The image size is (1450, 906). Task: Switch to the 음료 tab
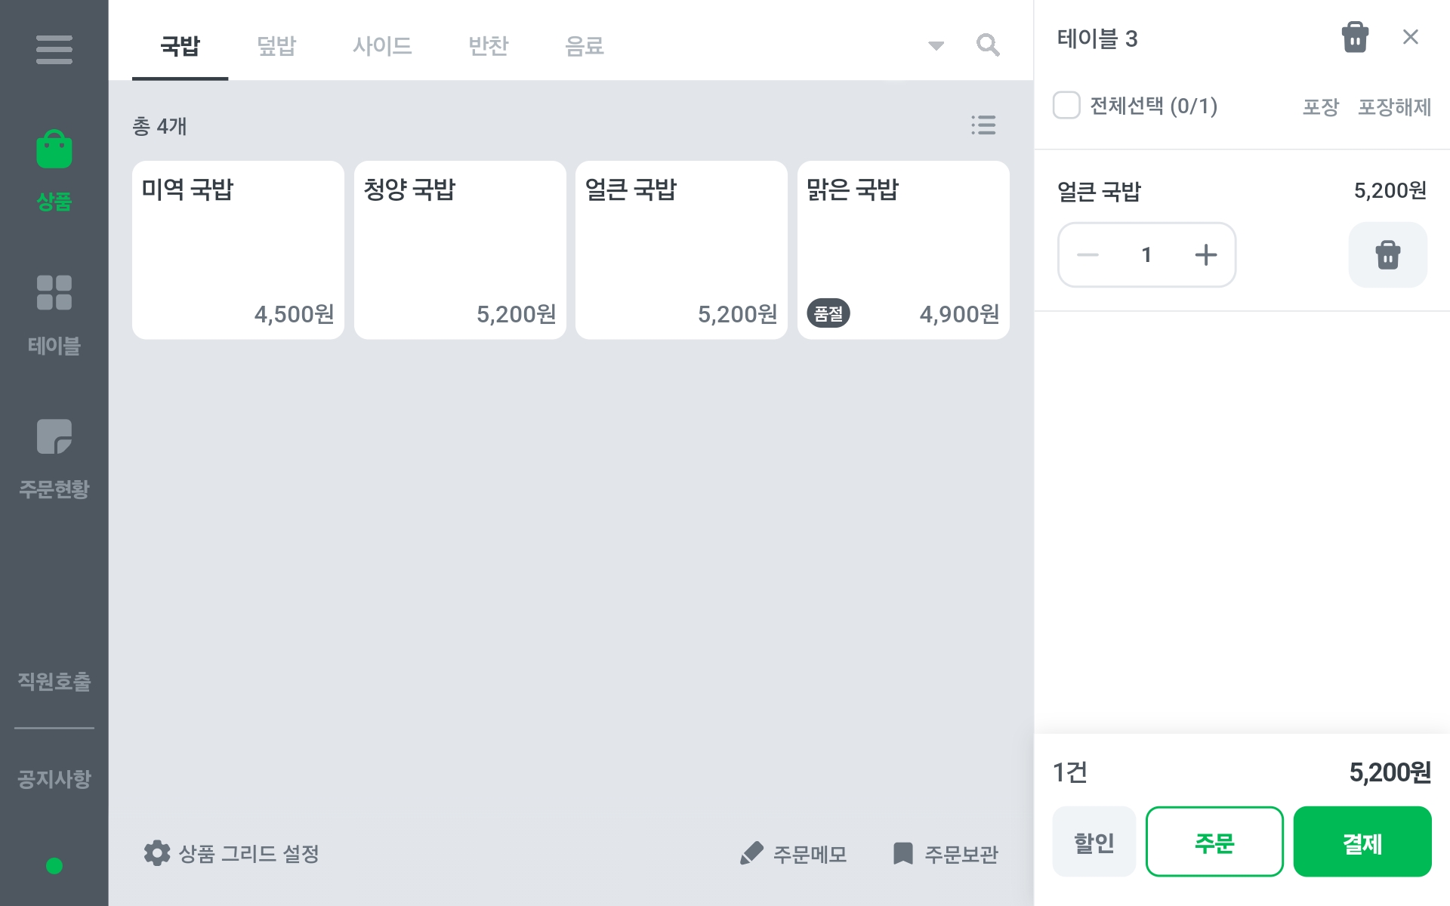(585, 46)
